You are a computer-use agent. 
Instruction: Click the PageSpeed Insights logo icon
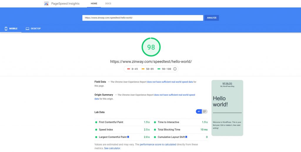46,4
